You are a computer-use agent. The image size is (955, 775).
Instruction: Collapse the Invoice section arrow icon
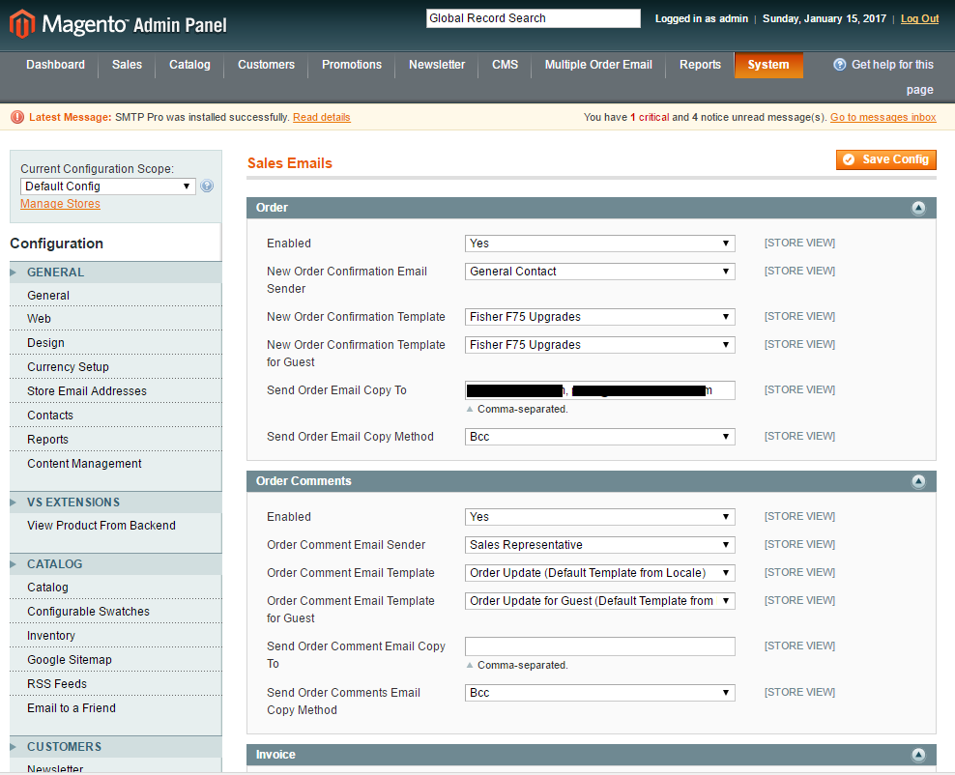[917, 755]
